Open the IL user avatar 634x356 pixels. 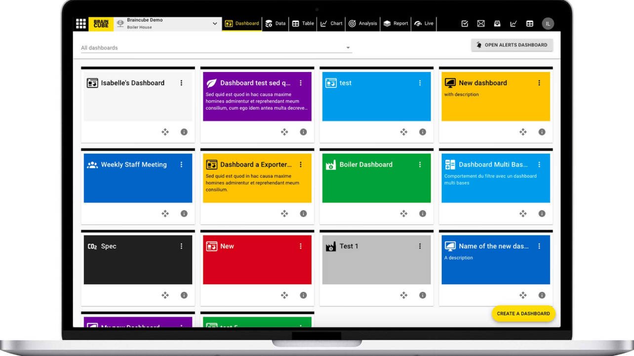[548, 24]
